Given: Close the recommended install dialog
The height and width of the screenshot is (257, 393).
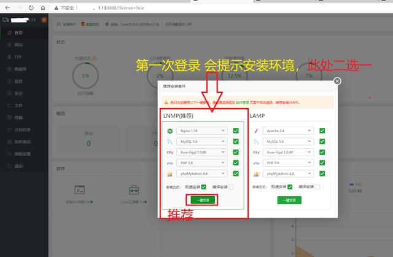Looking at the screenshot, I should point(337,81).
